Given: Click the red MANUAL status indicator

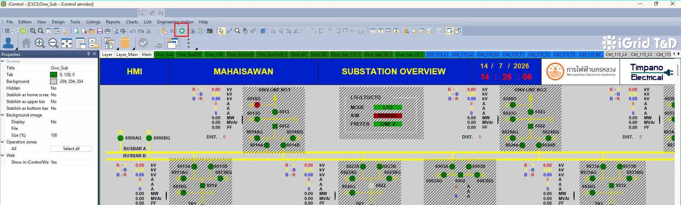Looking at the screenshot, I should (388, 116).
